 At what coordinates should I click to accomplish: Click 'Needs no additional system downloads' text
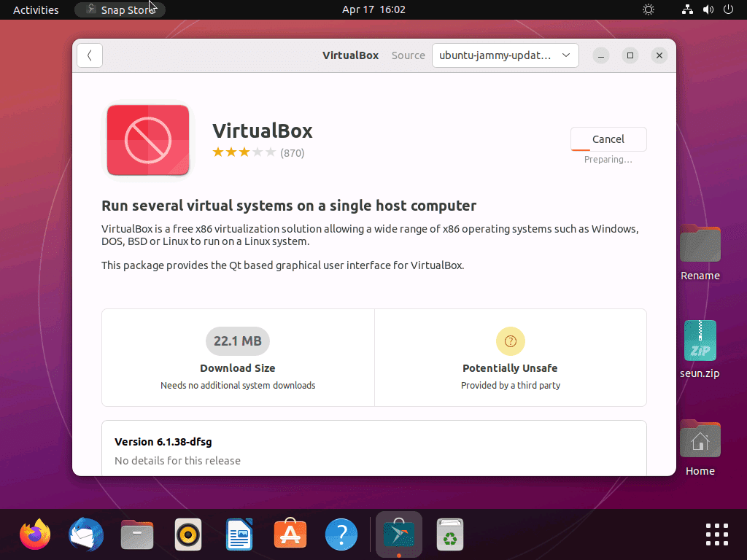[x=238, y=385]
